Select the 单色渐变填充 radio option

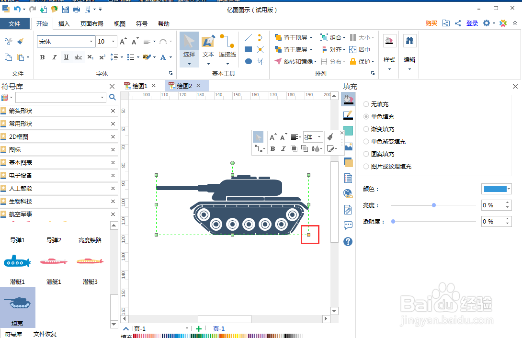click(366, 141)
